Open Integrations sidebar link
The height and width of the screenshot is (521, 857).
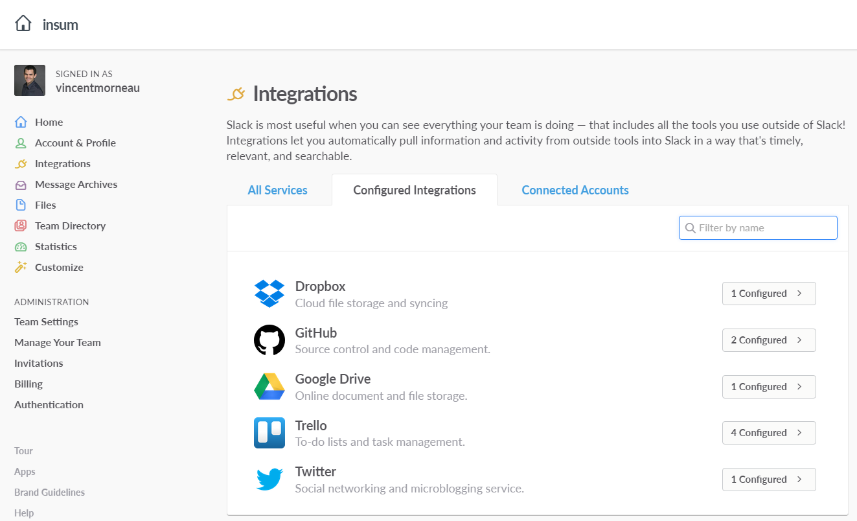63,163
